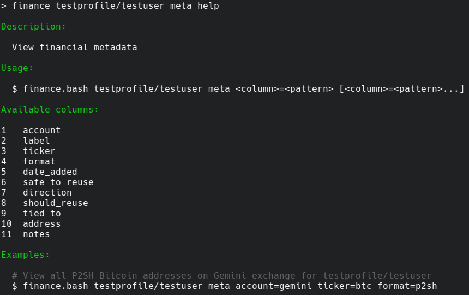This screenshot has width=469, height=295.
Task: Click the 'format' column entry
Action: tap(39, 162)
